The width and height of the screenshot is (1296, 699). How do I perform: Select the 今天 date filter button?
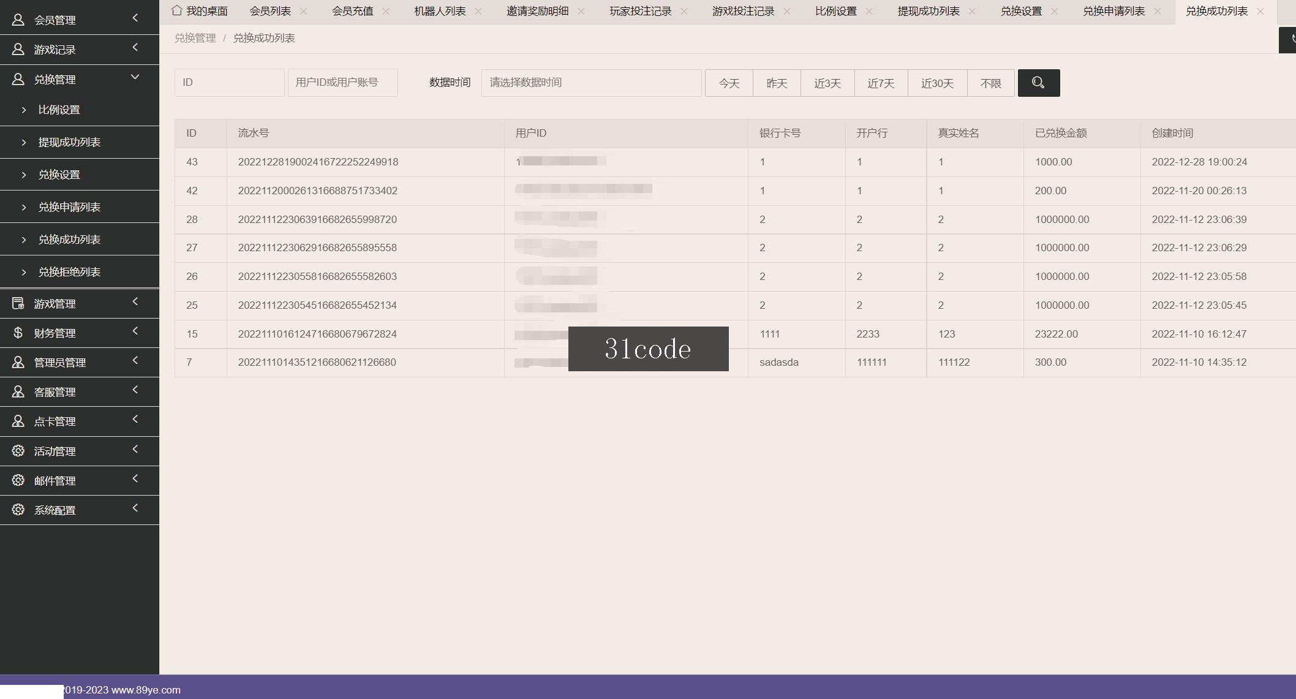point(729,83)
